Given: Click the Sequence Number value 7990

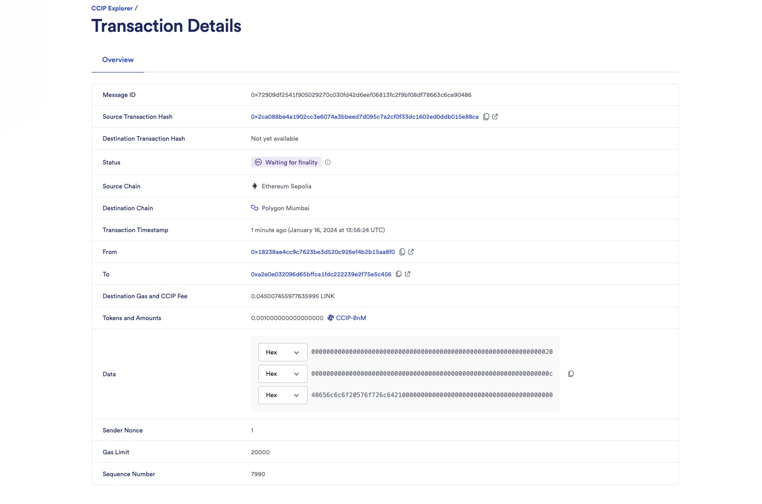Looking at the screenshot, I should pyautogui.click(x=258, y=474).
